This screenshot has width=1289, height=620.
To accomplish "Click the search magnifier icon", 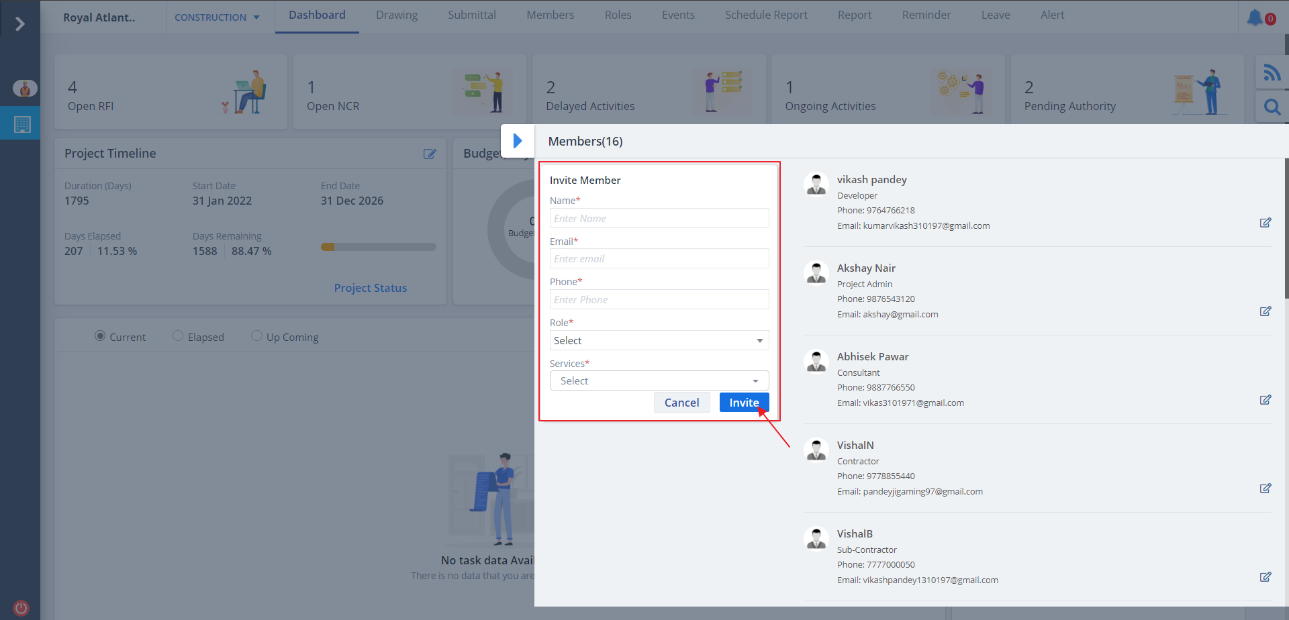I will (1272, 107).
